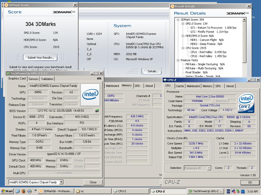
Task: Select HDR1 - Canyon Flight result
Action: (x=207, y=40)
